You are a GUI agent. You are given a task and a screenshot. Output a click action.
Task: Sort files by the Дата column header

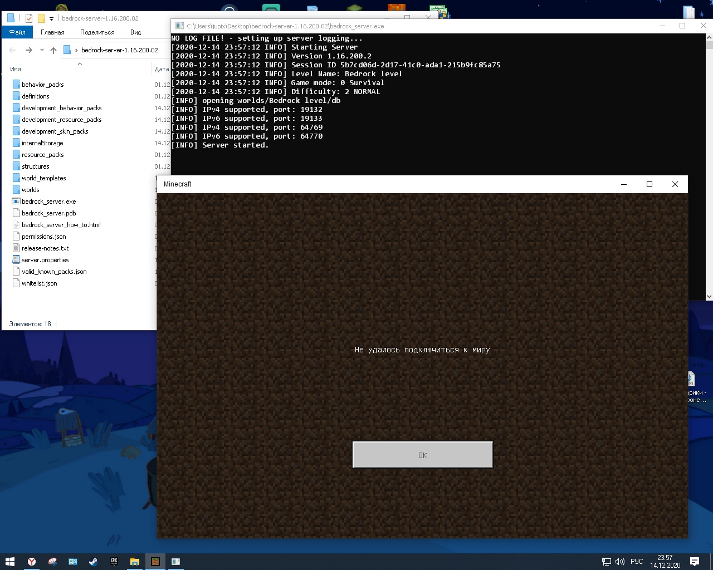(162, 69)
